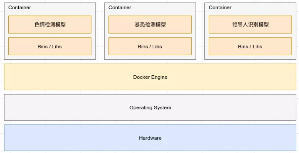Image resolution: width=299 pixels, height=153 pixels.
Task: Click Bins / Libs box in left container
Action: [50, 47]
